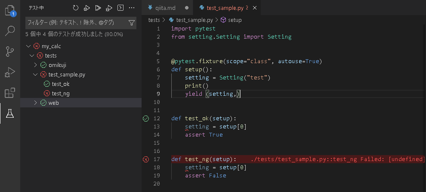Click the passed status icon of test_ok row
Image resolution: width=426 pixels, height=192 pixels.
47,84
